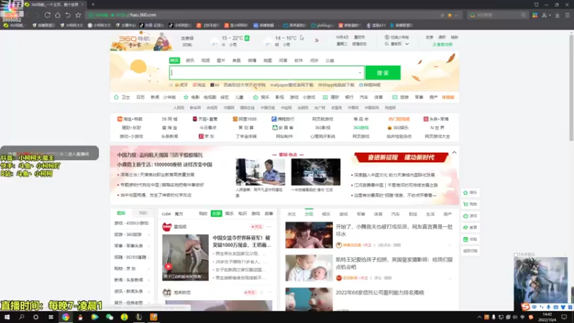This screenshot has height=323, width=574.
Task: Click the 360导航 logo
Action: click(141, 41)
